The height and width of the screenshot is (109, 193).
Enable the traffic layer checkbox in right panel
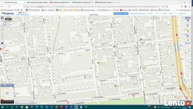pos(186,30)
